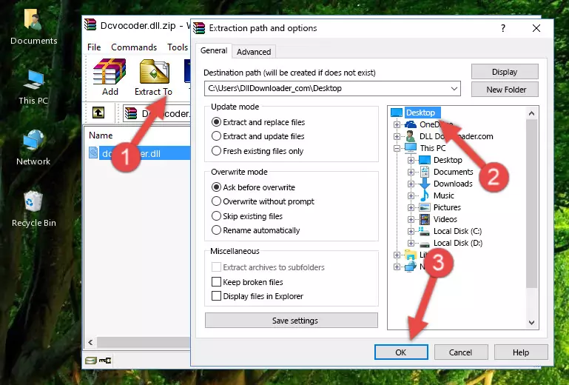
Task: Expand the Documents tree node
Action: click(x=411, y=173)
